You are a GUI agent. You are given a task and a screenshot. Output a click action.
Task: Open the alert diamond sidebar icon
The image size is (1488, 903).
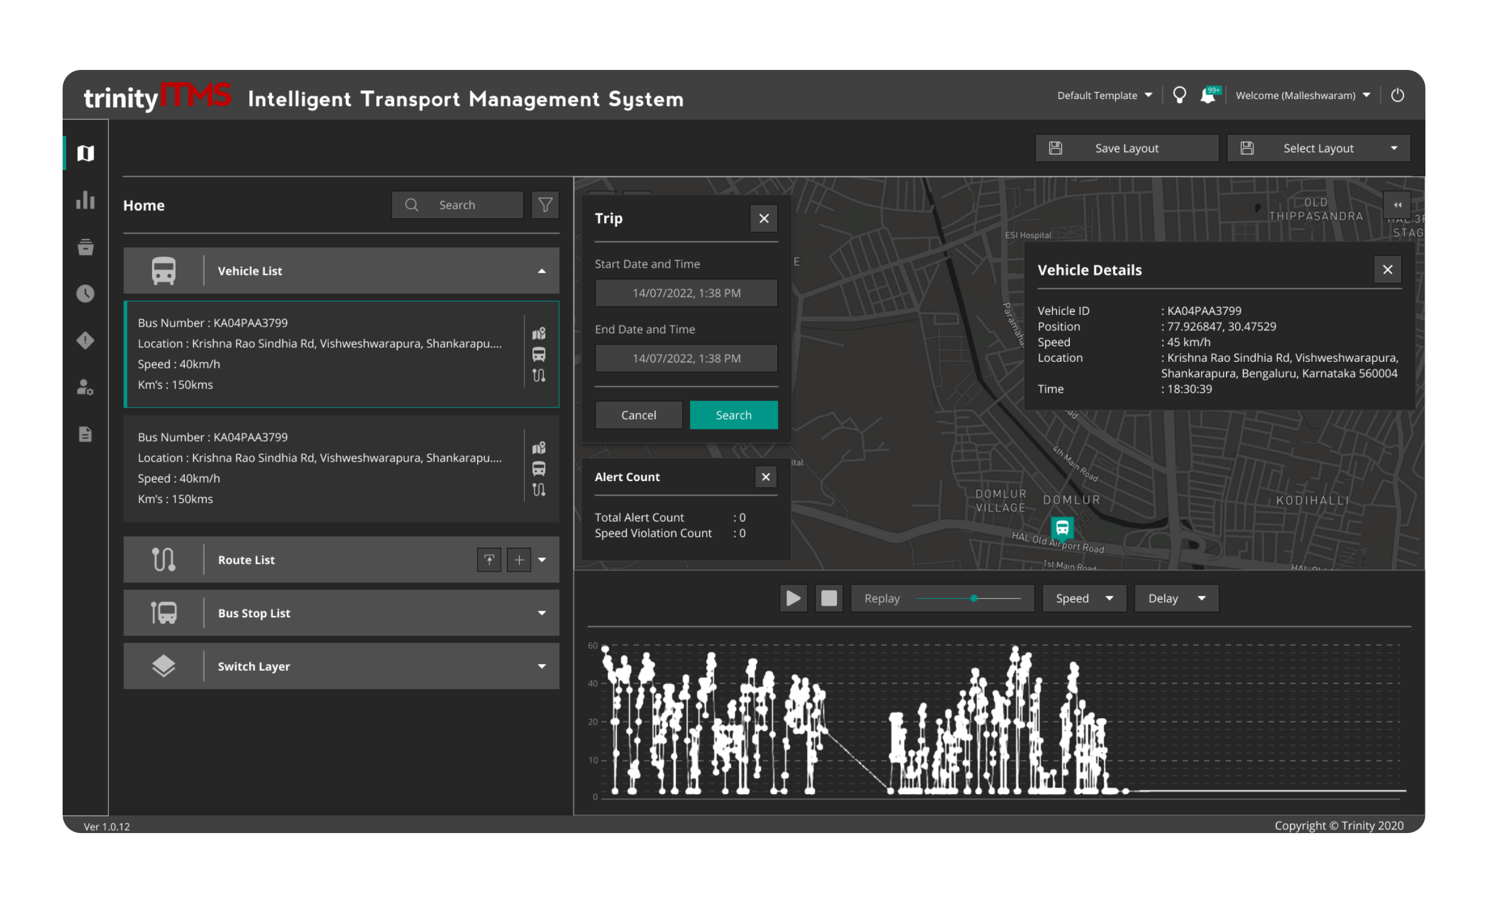(x=86, y=341)
